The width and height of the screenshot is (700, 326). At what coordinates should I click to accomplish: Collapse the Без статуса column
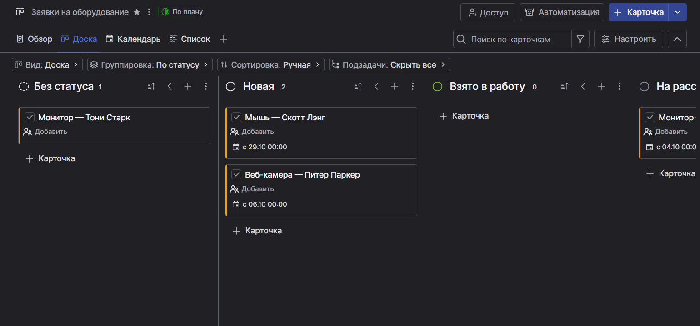170,86
